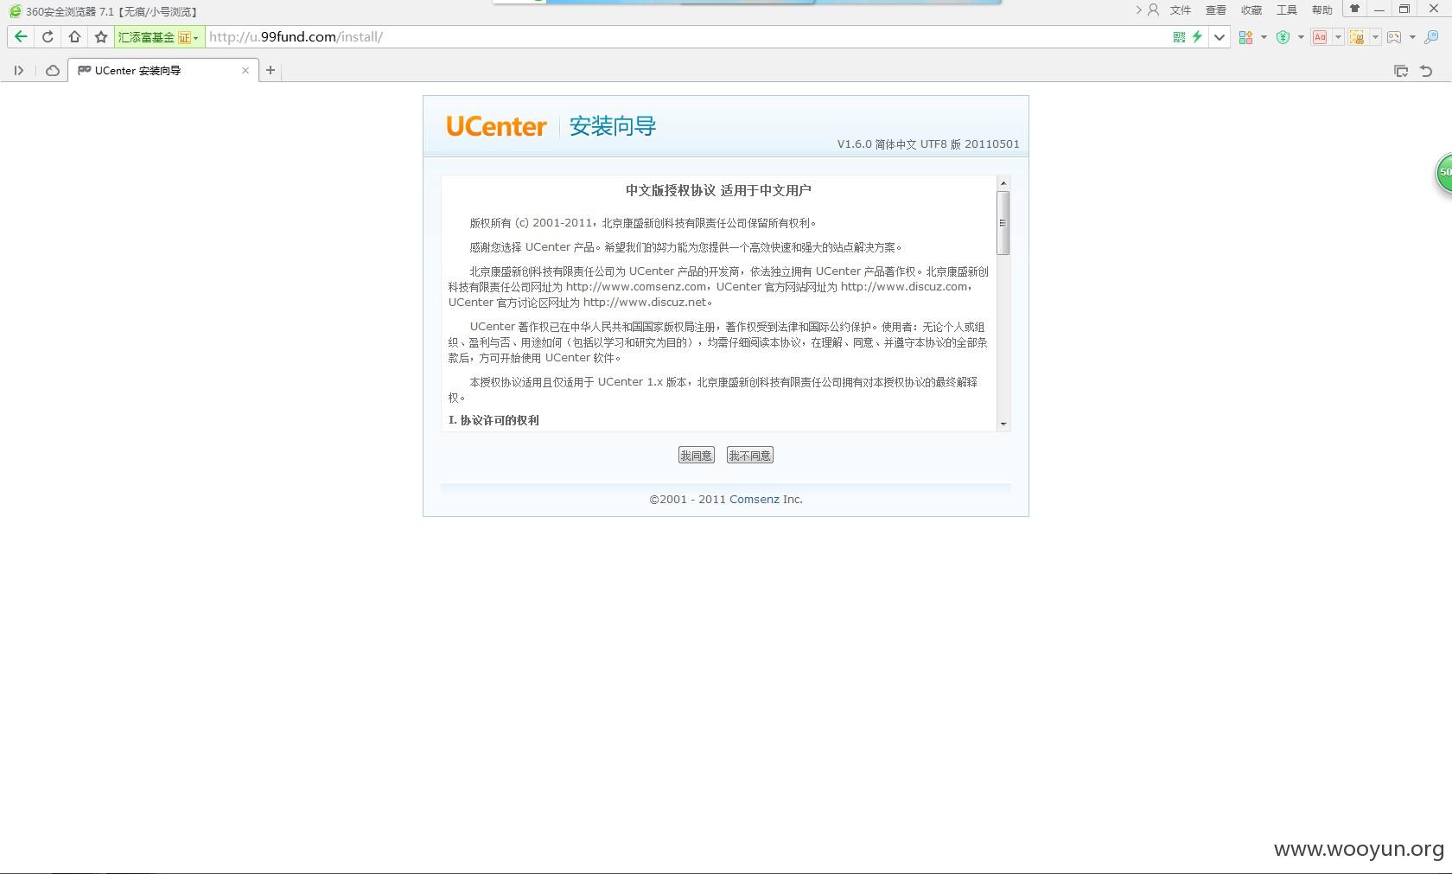Viewport: 1452px width, 874px height.
Task: Restore closed tab with undo arrow icon
Action: pos(1426,71)
